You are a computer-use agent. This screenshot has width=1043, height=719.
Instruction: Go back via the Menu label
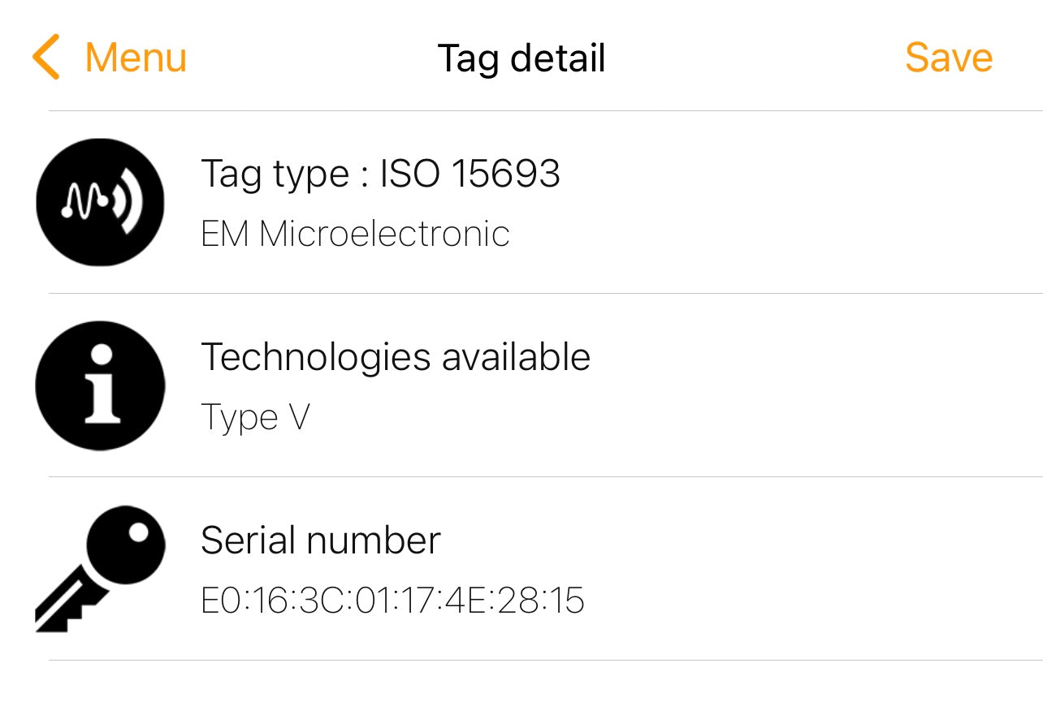tap(136, 58)
